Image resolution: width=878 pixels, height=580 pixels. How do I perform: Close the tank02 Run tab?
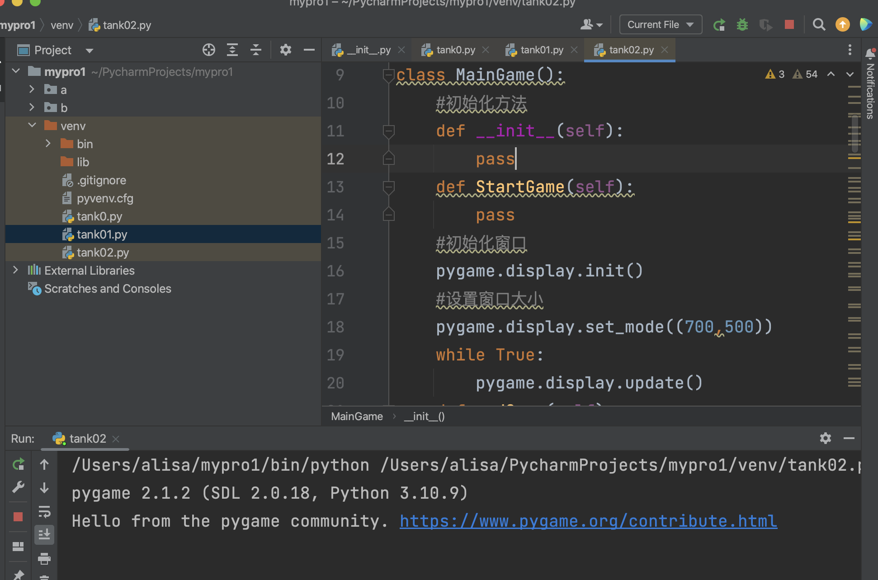click(116, 439)
